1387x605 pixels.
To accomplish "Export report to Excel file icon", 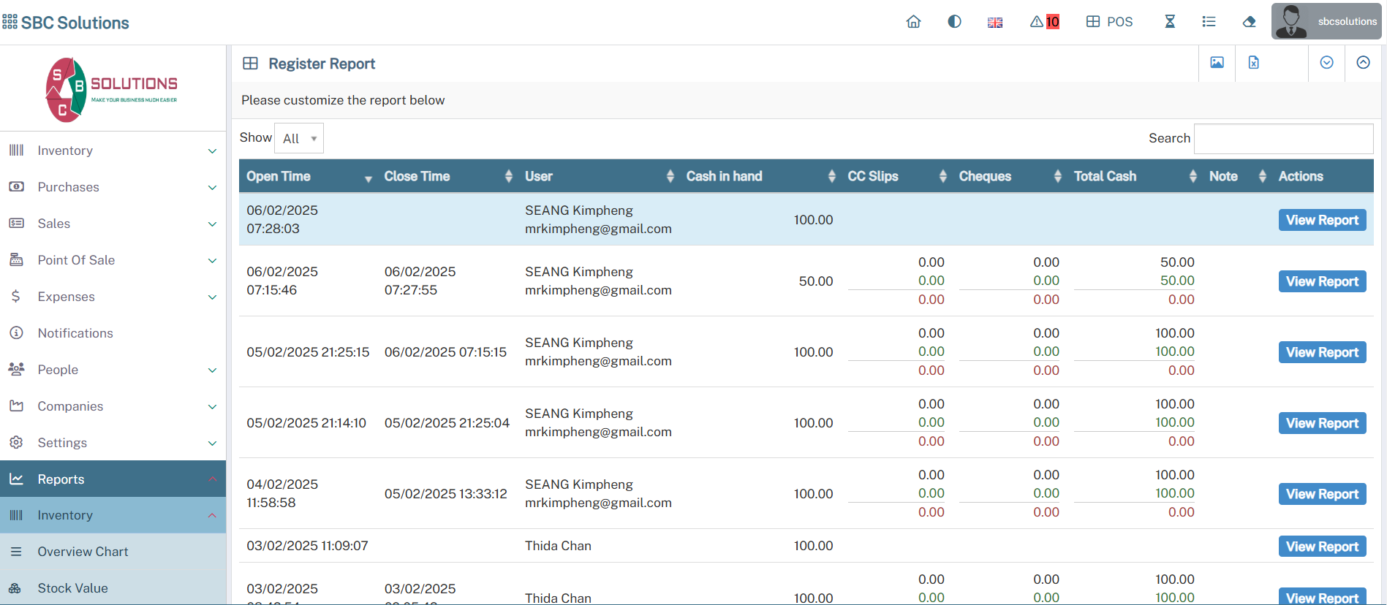I will [x=1253, y=63].
